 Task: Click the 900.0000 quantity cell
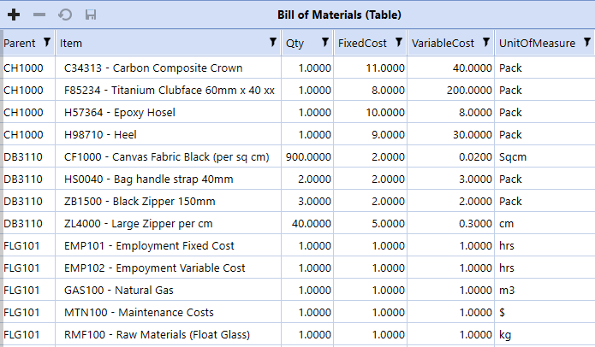click(308, 156)
